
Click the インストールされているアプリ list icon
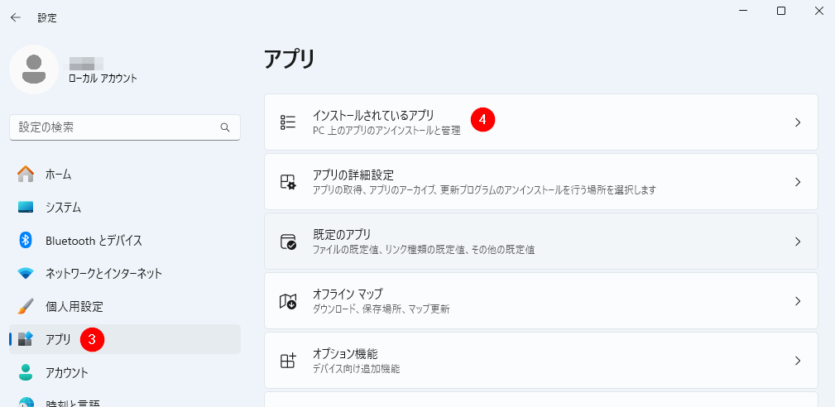point(287,122)
